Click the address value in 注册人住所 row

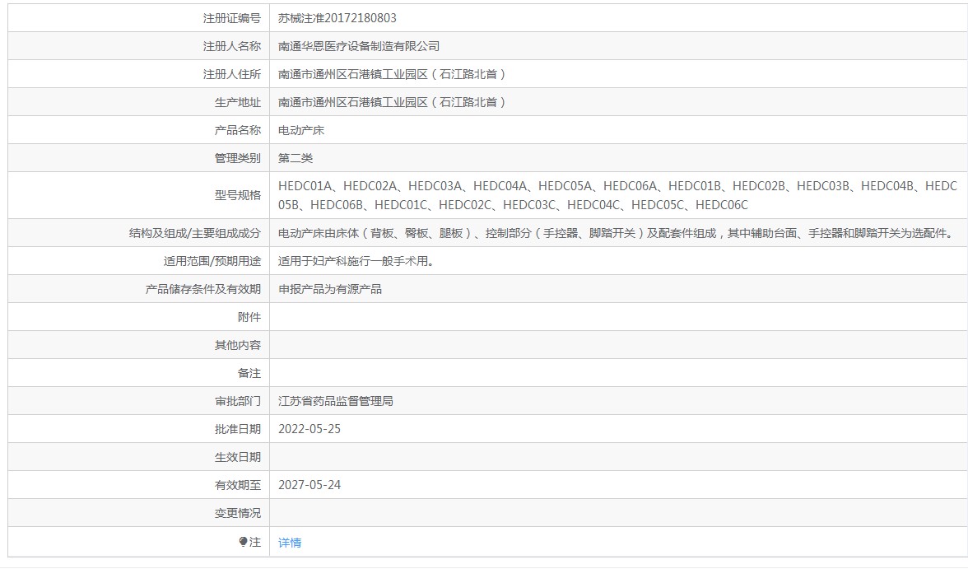[x=392, y=74]
